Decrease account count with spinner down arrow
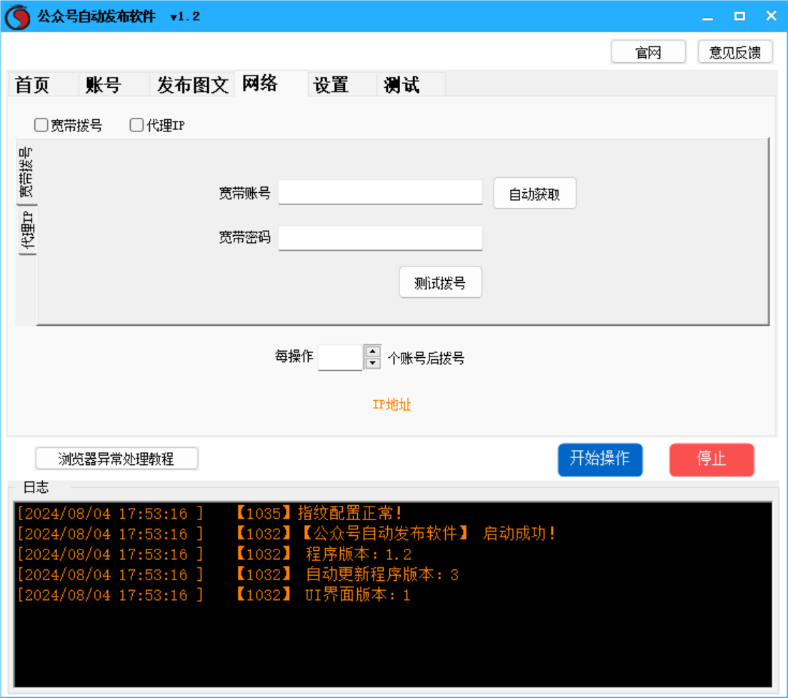Viewport: 788px width, 698px height. coord(372,364)
